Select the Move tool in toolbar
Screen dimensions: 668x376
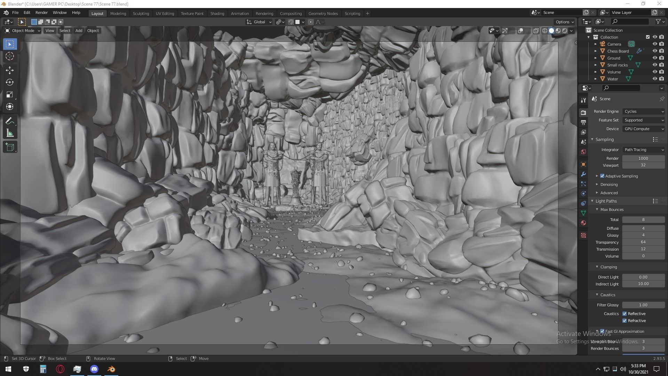(9, 70)
